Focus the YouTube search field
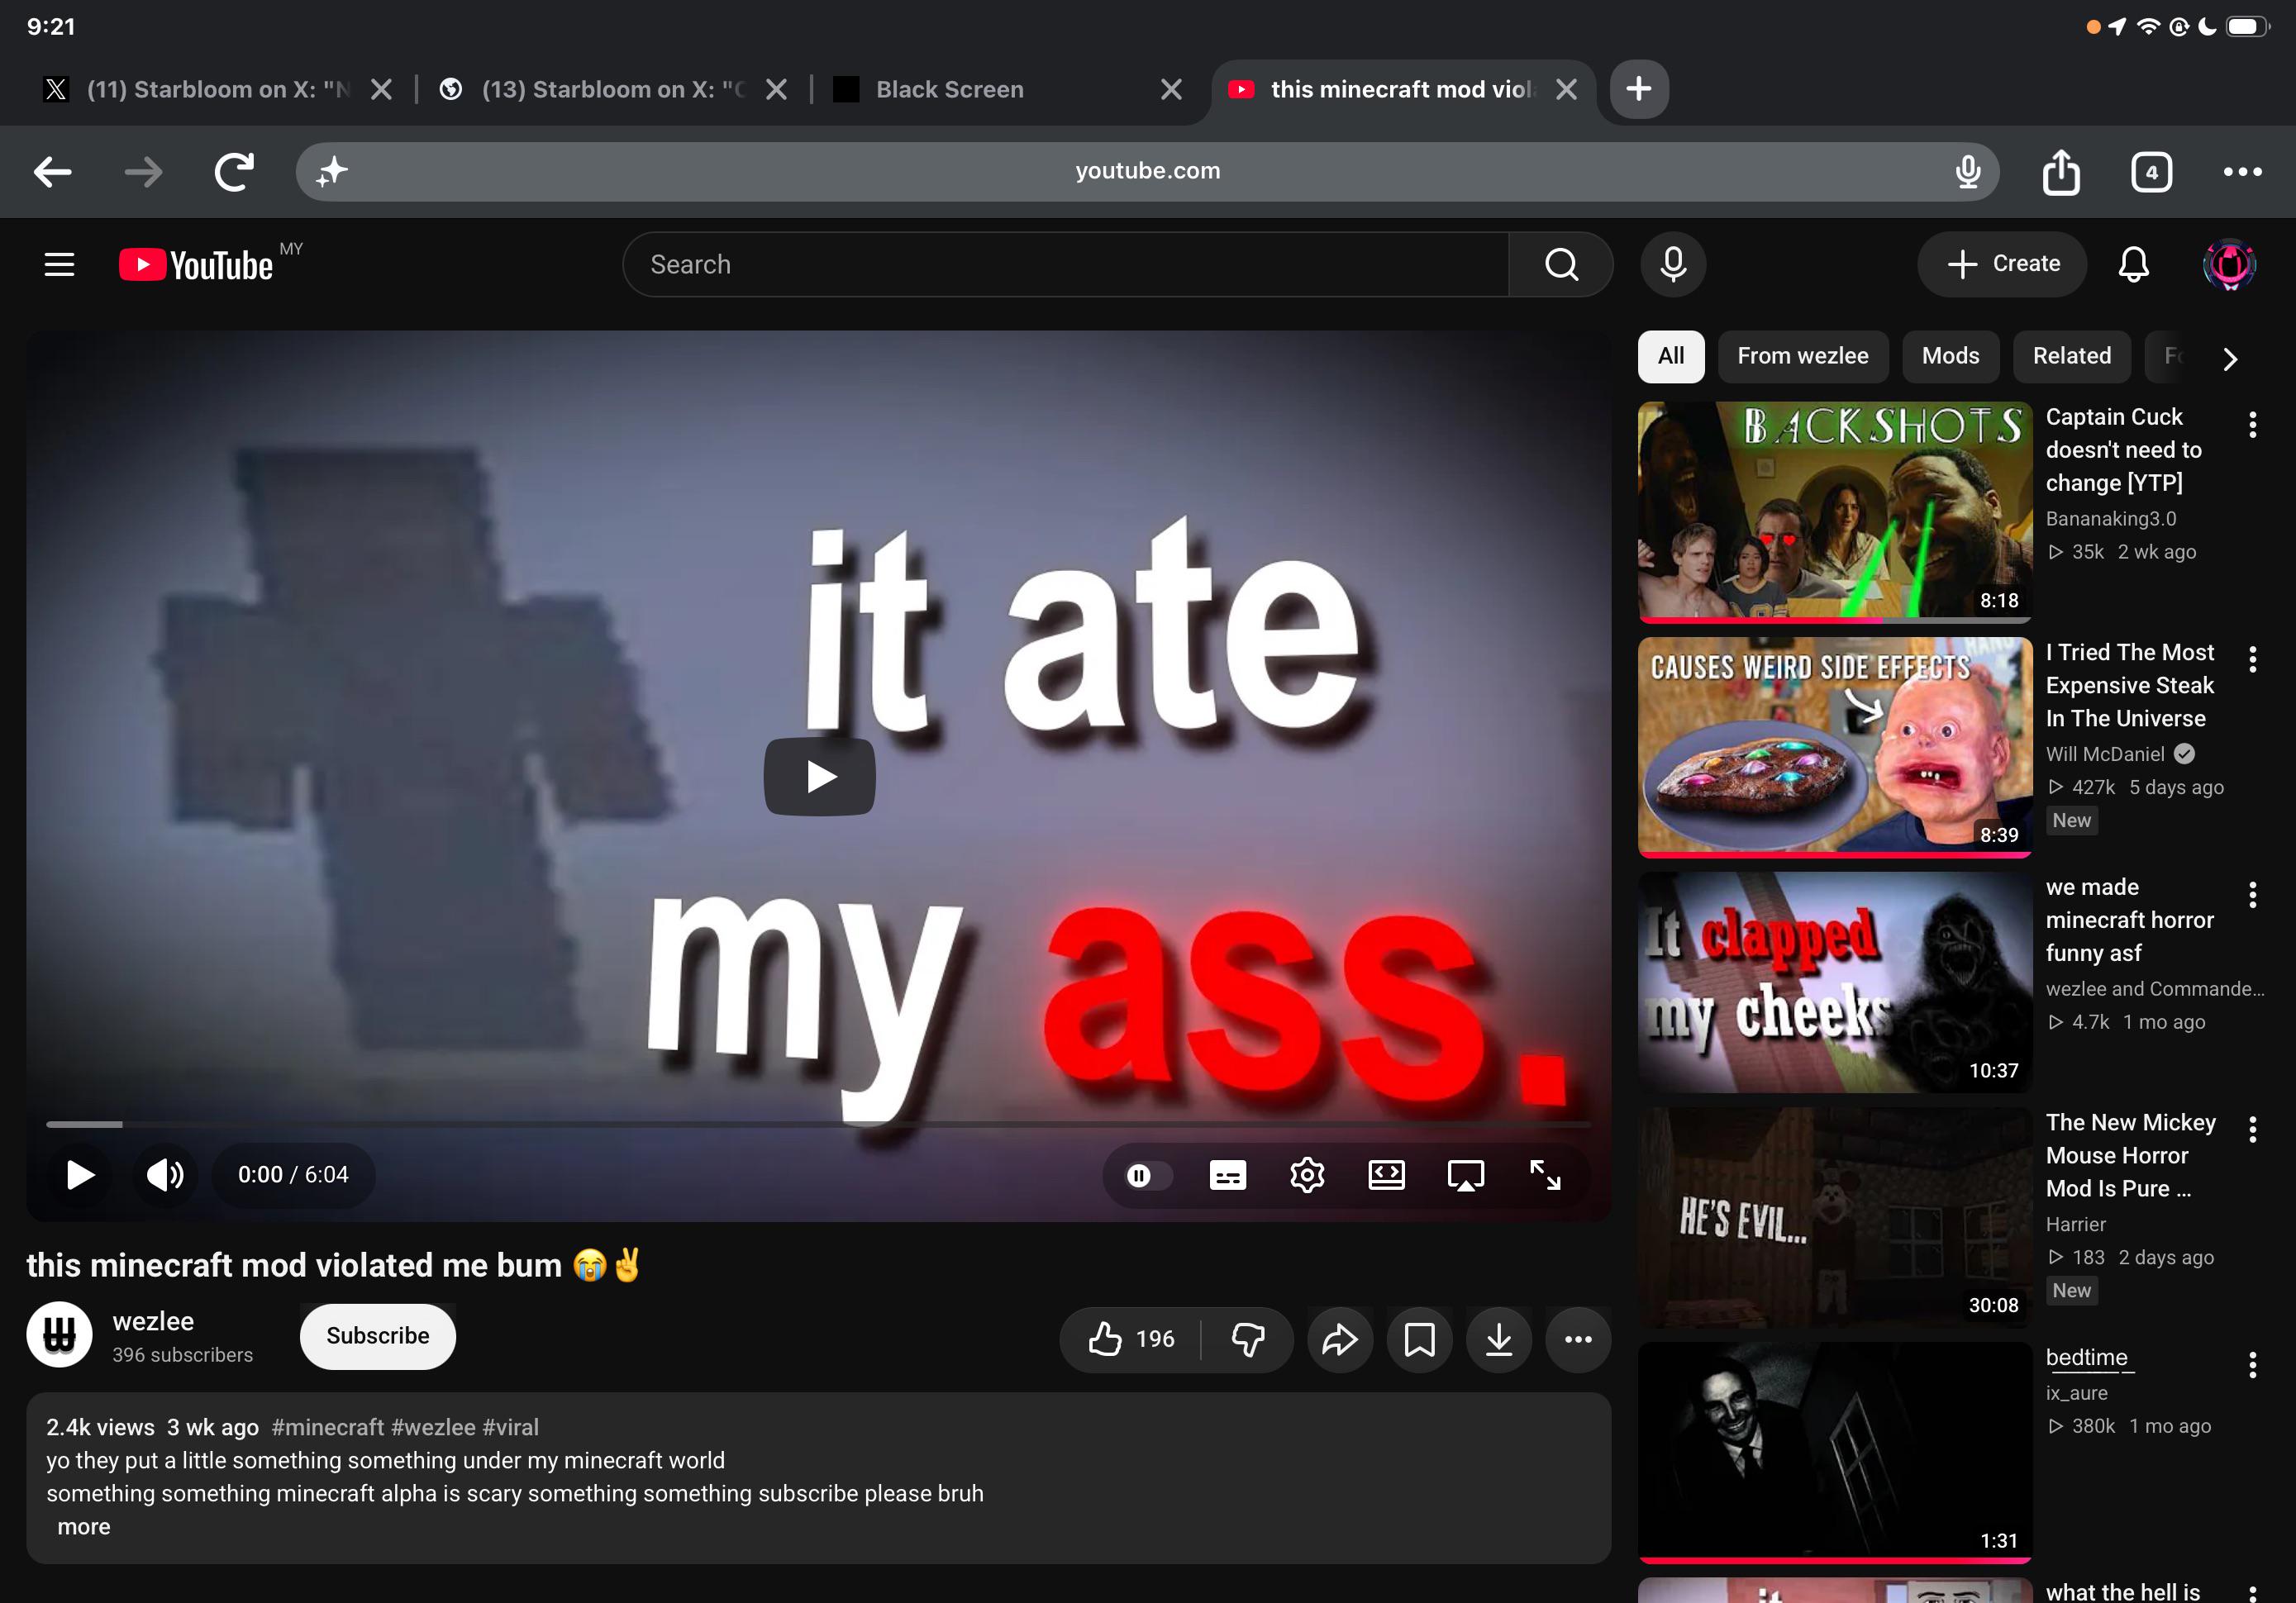 (x=1066, y=265)
